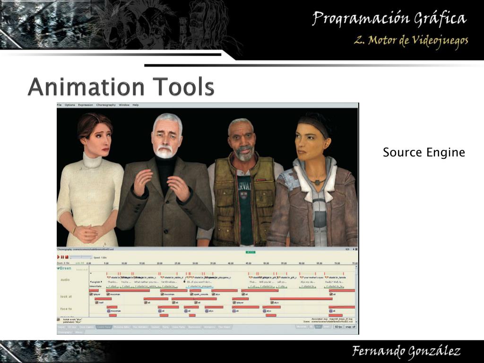Click the 'Alyx my de...' caption text
Screen dimensions: 484x363
tap(307, 282)
